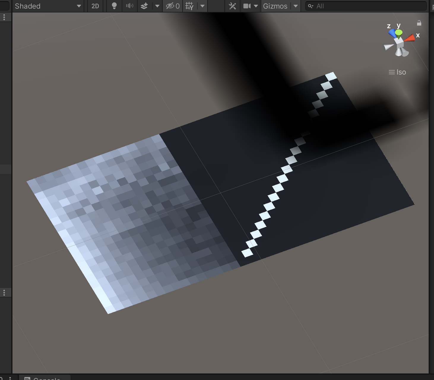Click the Gizmos button

pos(275,6)
